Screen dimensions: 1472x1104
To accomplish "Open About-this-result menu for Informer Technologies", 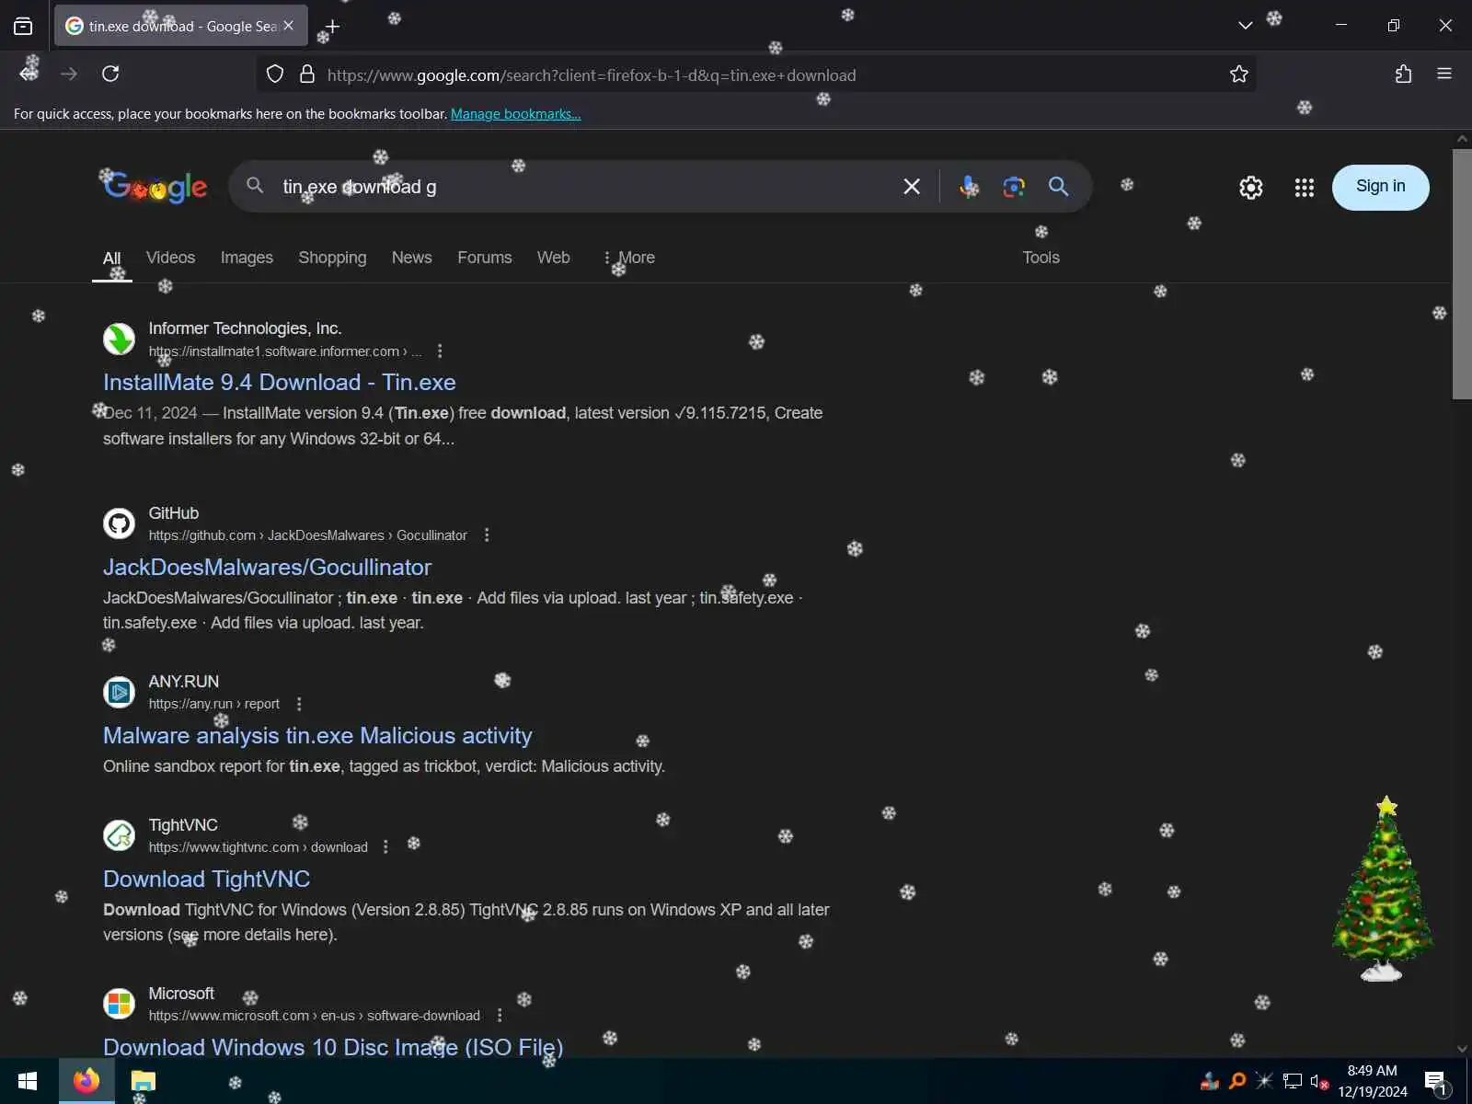I will (x=440, y=351).
